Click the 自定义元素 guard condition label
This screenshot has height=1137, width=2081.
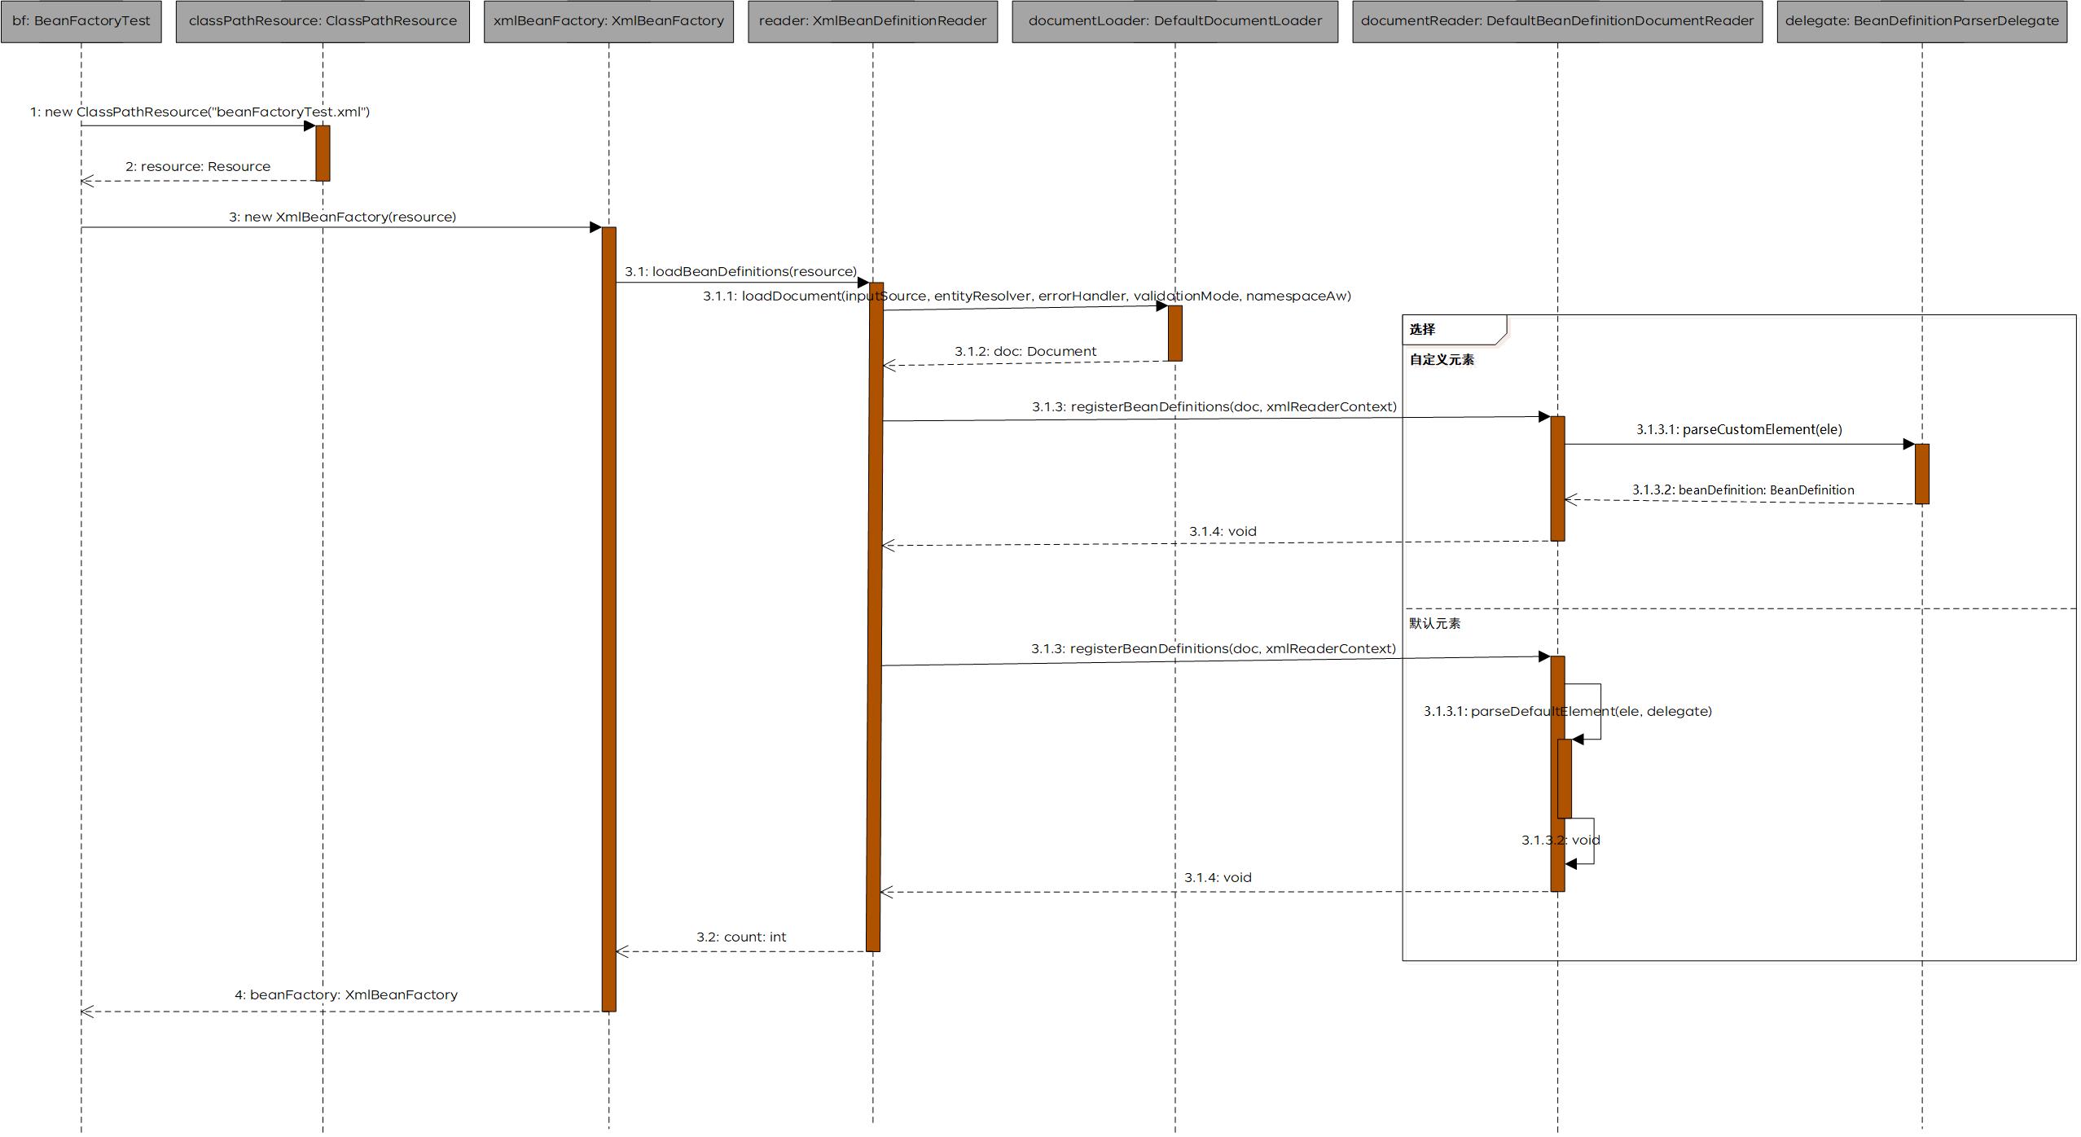(x=1442, y=359)
